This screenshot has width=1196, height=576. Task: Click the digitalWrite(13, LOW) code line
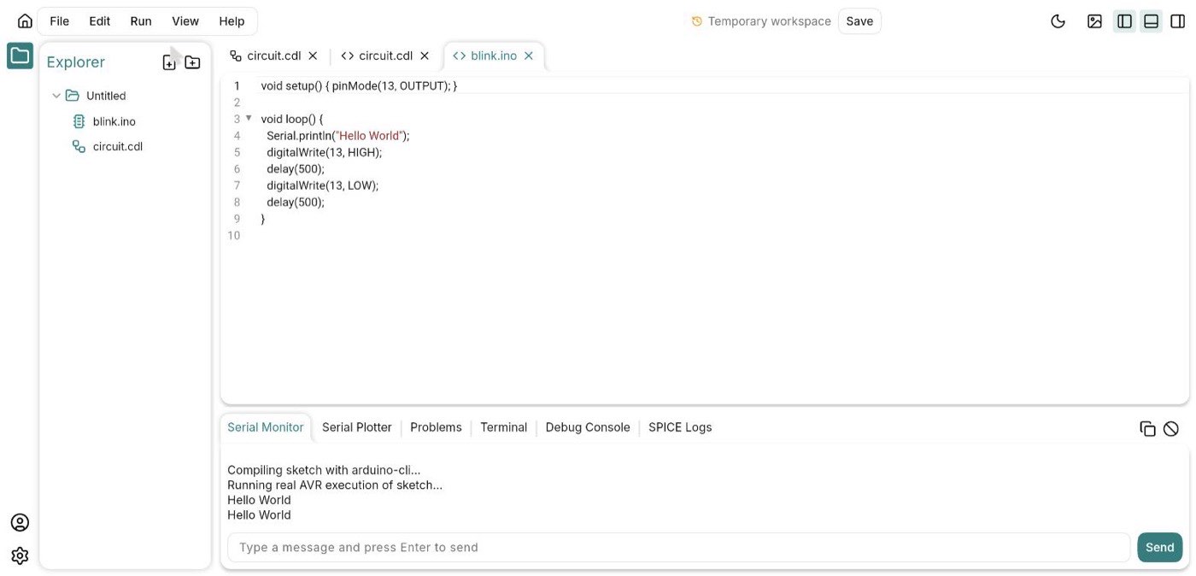[322, 185]
